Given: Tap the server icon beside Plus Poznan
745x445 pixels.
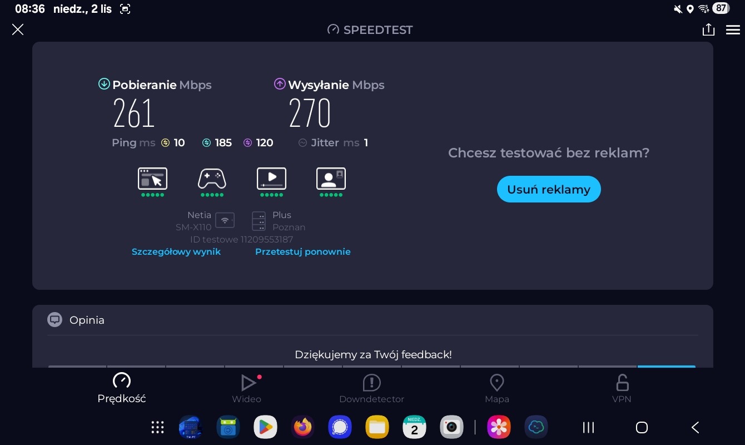Looking at the screenshot, I should (x=259, y=221).
